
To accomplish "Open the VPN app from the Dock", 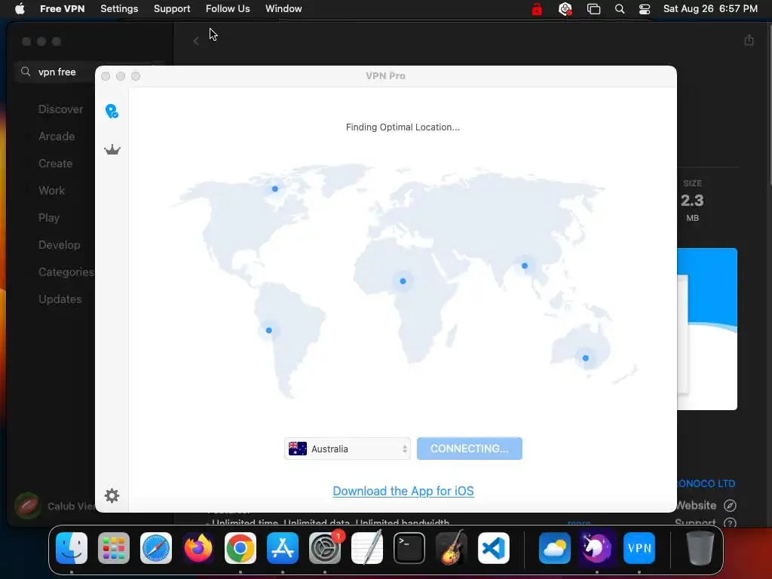I will 639,548.
